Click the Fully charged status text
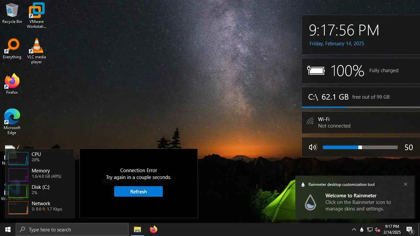Image resolution: width=420 pixels, height=236 pixels. (x=384, y=70)
